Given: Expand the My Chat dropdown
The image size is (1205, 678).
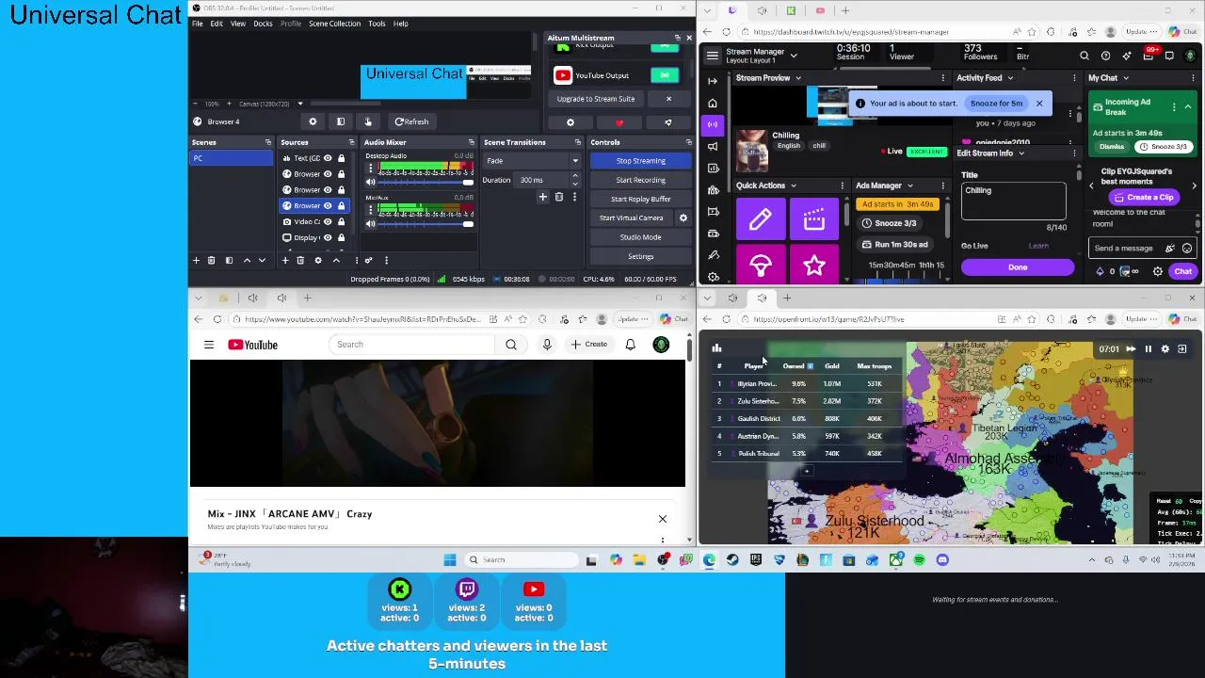Looking at the screenshot, I should [1126, 78].
